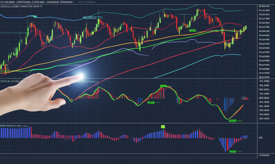Click the green highlighted tag above the bottom histogram
The image size is (275, 164).
pos(163,126)
